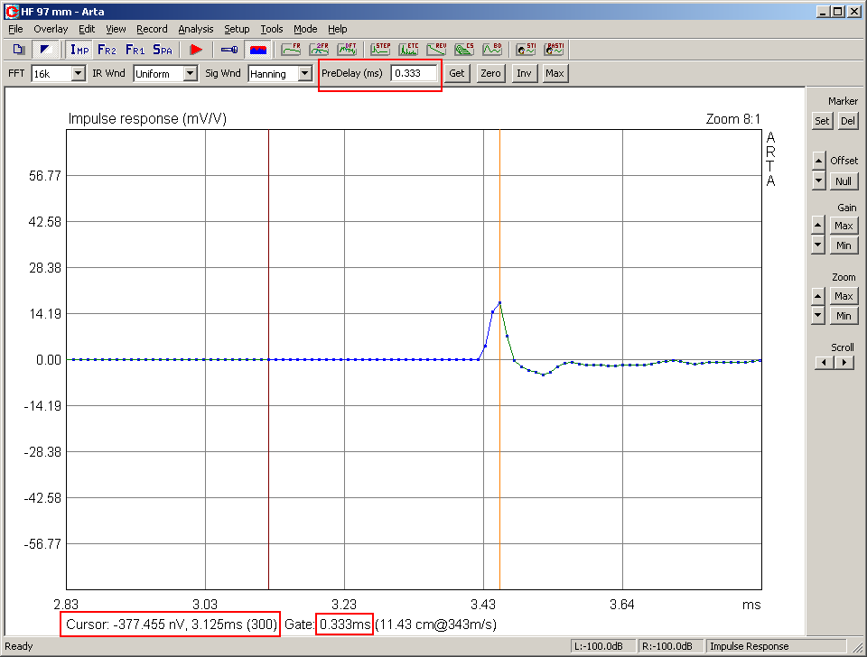Open the CS cumulative spectrum icon

coord(464,50)
